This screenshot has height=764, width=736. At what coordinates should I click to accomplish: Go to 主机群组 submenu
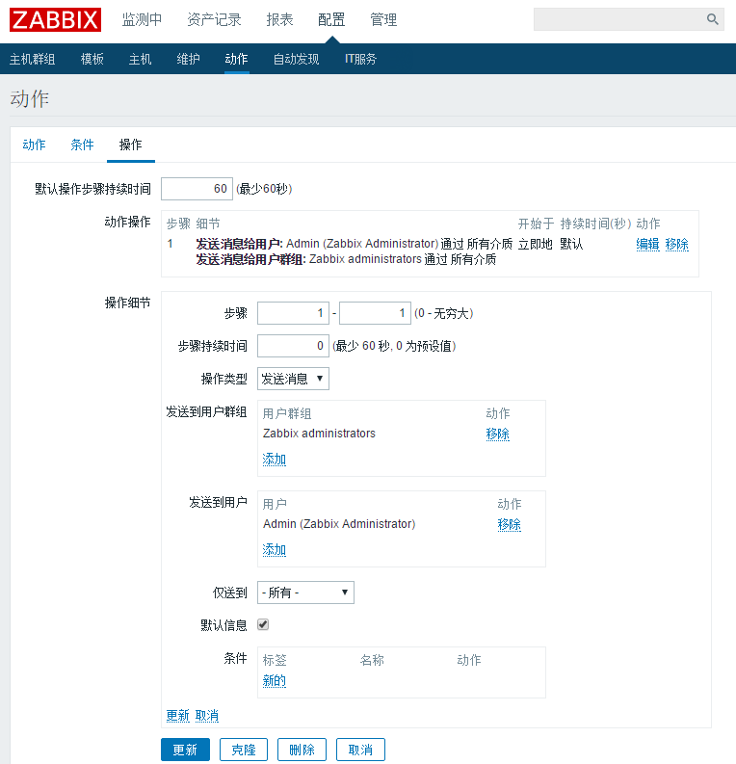pos(32,59)
